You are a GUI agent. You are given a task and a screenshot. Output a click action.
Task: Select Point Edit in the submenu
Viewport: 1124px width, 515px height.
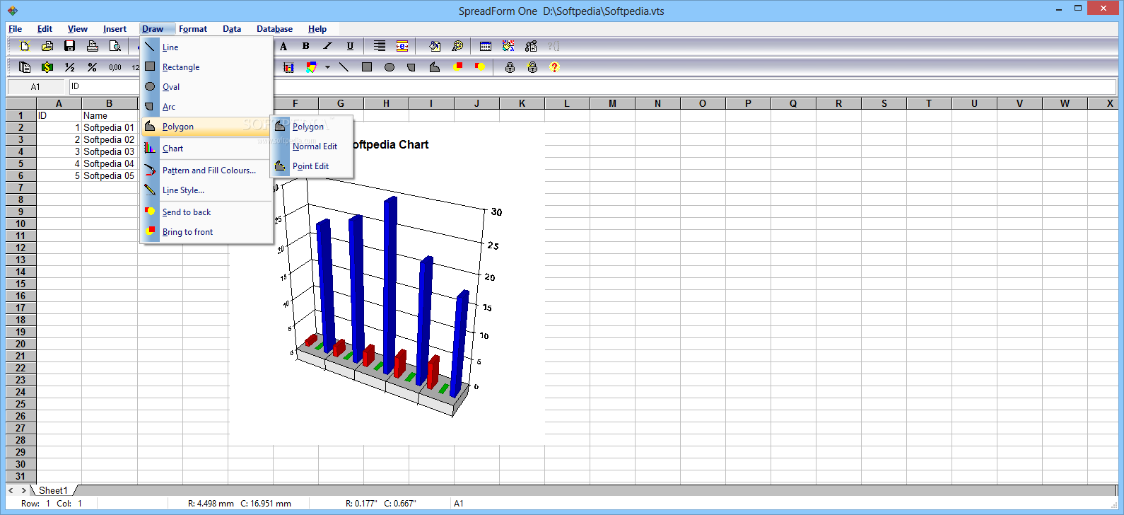[x=312, y=166]
